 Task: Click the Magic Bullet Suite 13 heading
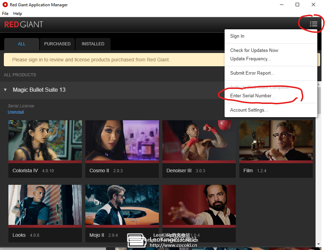[x=39, y=90]
